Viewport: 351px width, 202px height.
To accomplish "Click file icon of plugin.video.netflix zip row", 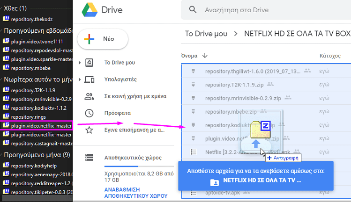I will (193, 138).
